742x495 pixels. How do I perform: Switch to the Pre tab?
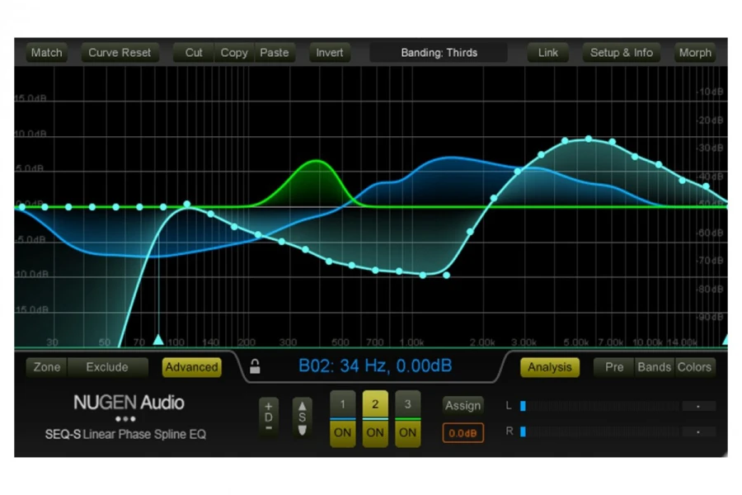click(614, 367)
